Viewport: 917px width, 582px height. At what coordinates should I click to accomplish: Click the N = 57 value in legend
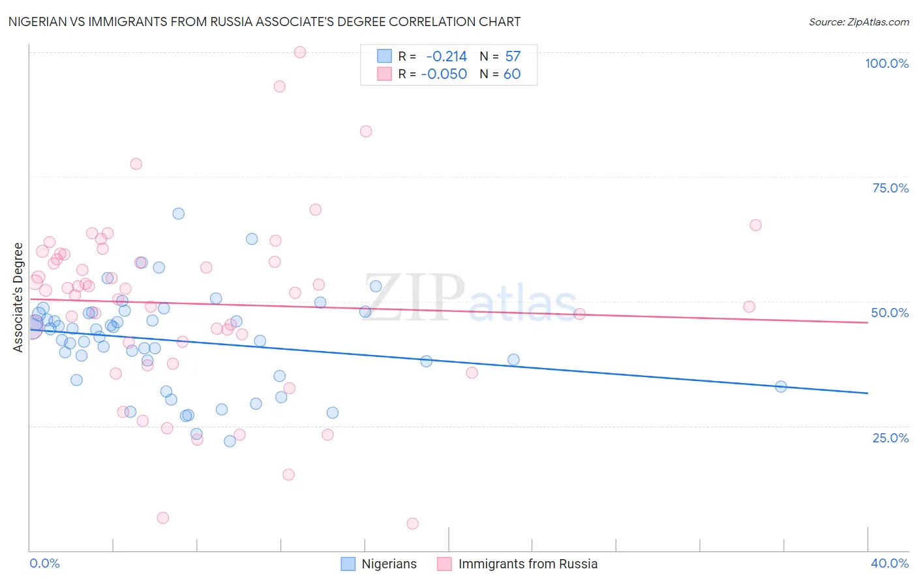(x=500, y=56)
